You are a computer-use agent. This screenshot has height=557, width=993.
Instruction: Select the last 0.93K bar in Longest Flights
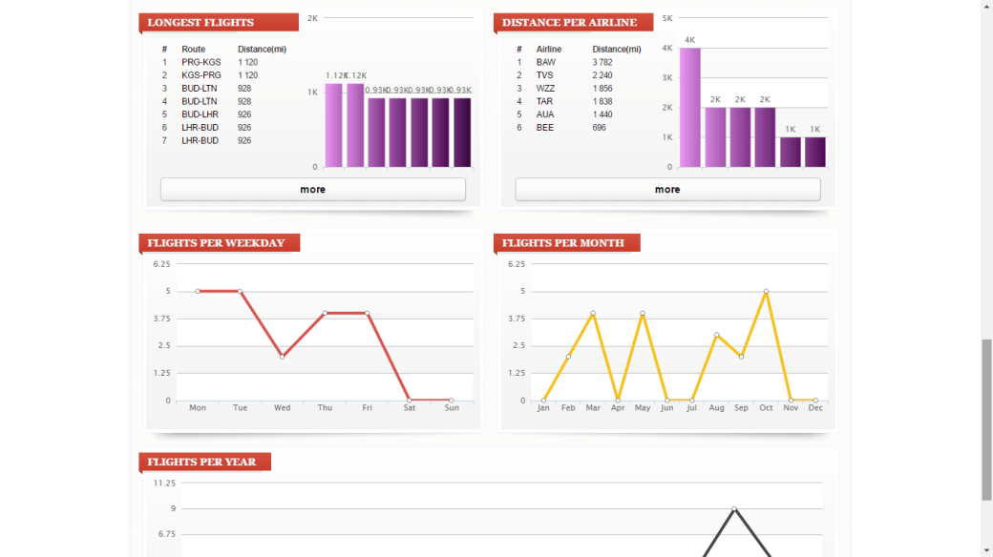tap(462, 132)
